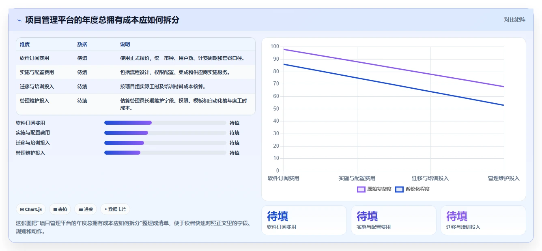This screenshot has height=251, width=542.
Task: Click the 软件订阅费用 x-axis label
Action: click(284, 178)
